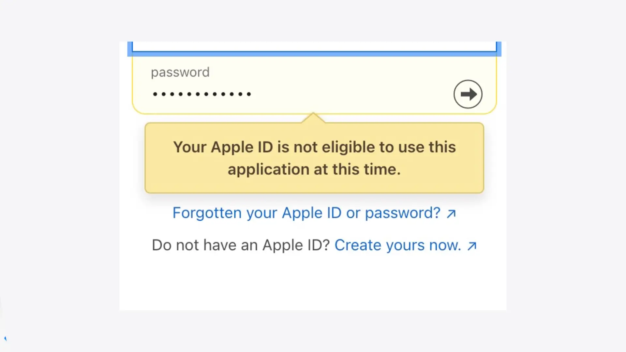Click the blue focus border of Apple ID field

tap(314, 54)
